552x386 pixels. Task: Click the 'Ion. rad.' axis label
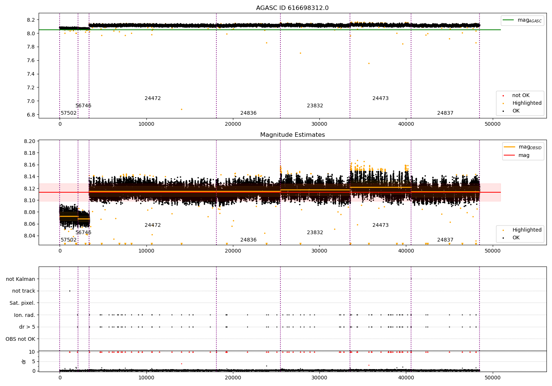(25, 315)
